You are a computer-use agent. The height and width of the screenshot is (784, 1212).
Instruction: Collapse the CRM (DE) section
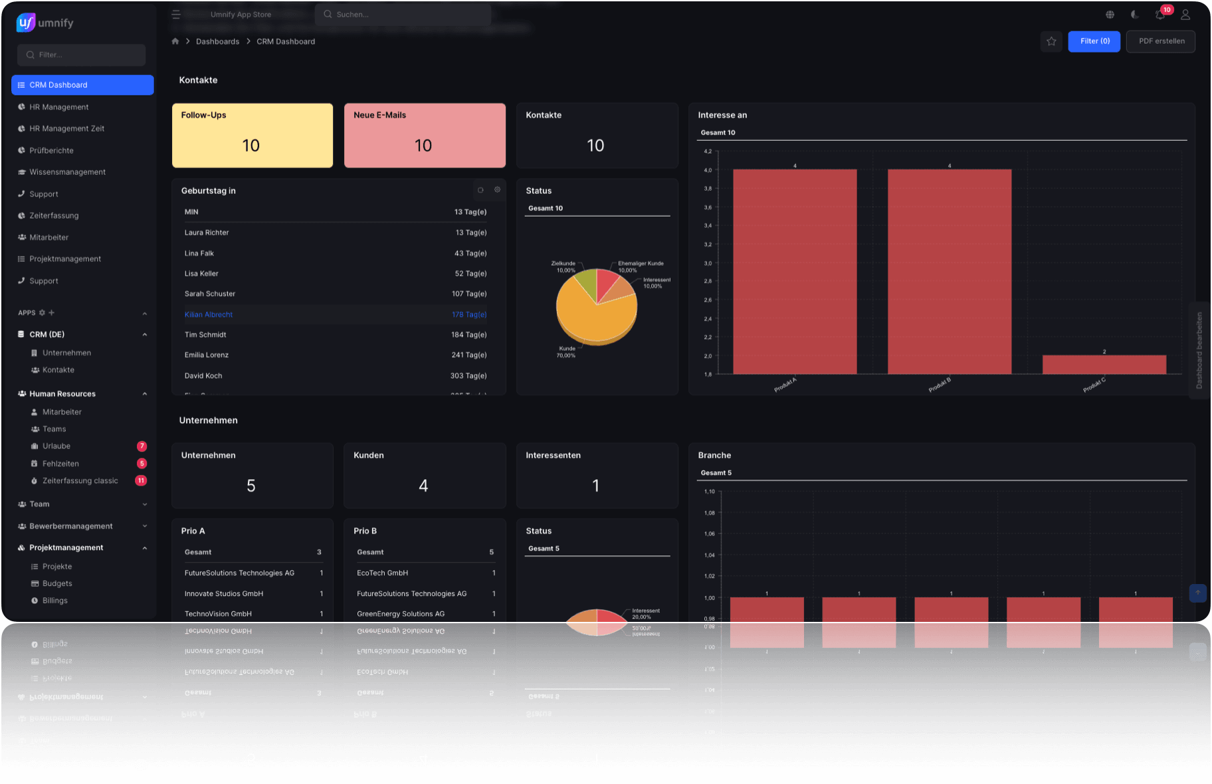(144, 334)
